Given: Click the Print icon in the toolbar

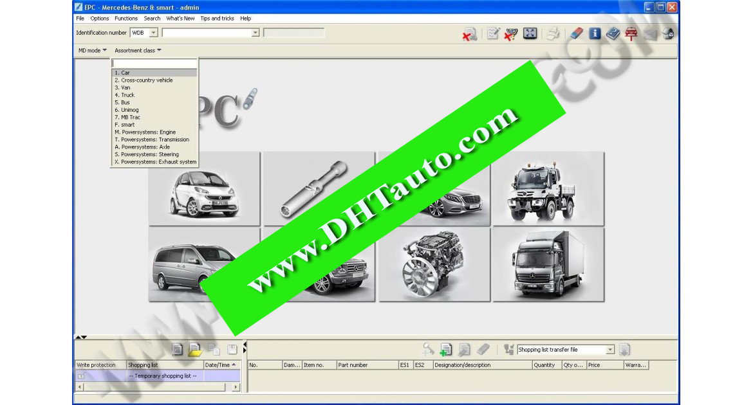Looking at the screenshot, I should pyautogui.click(x=552, y=33).
